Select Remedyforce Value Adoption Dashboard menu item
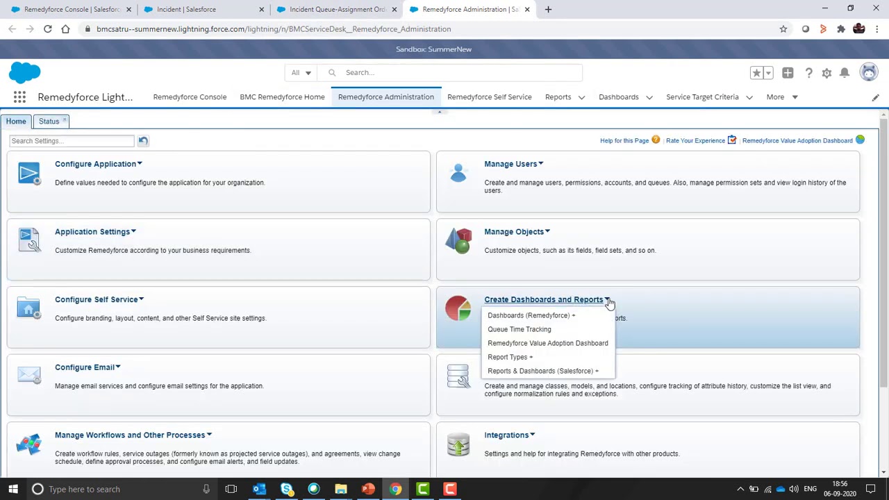 548,343
